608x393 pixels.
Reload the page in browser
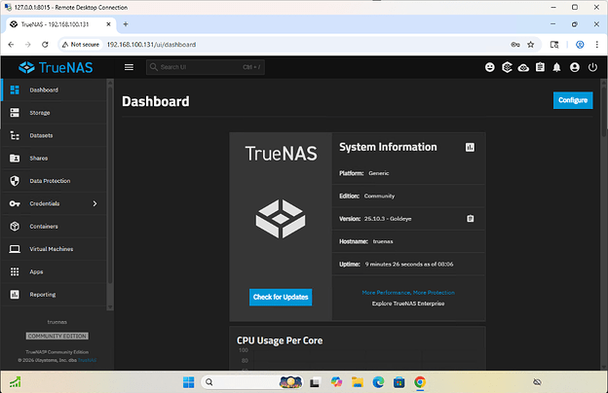(x=45, y=45)
